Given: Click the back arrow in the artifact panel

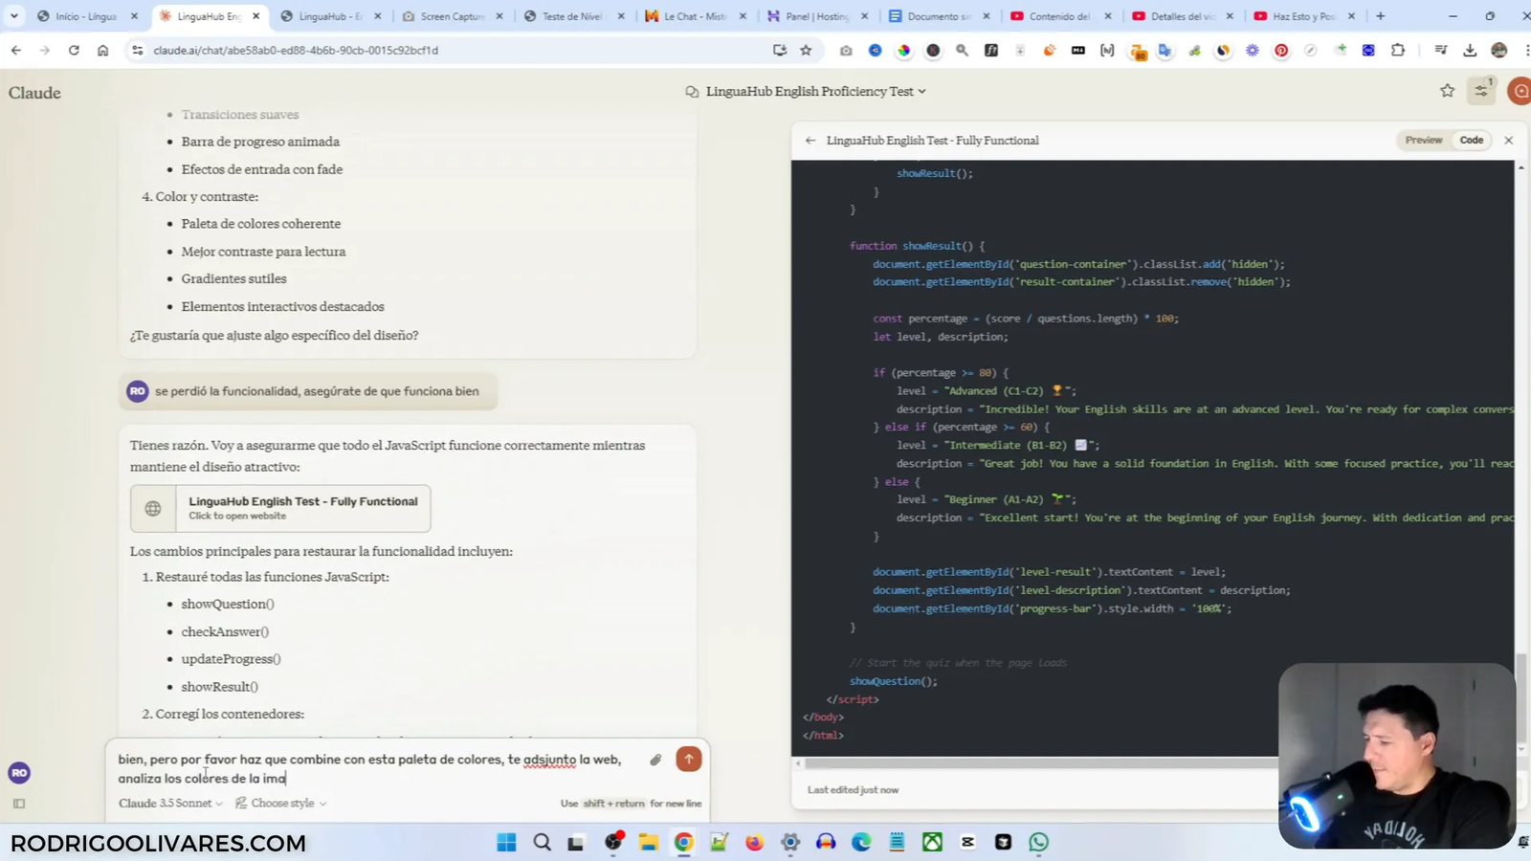Looking at the screenshot, I should [x=810, y=140].
